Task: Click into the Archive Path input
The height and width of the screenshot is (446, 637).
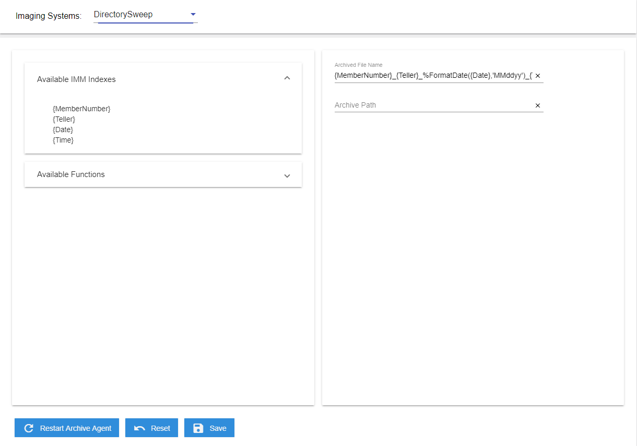Action: pyautogui.click(x=433, y=105)
